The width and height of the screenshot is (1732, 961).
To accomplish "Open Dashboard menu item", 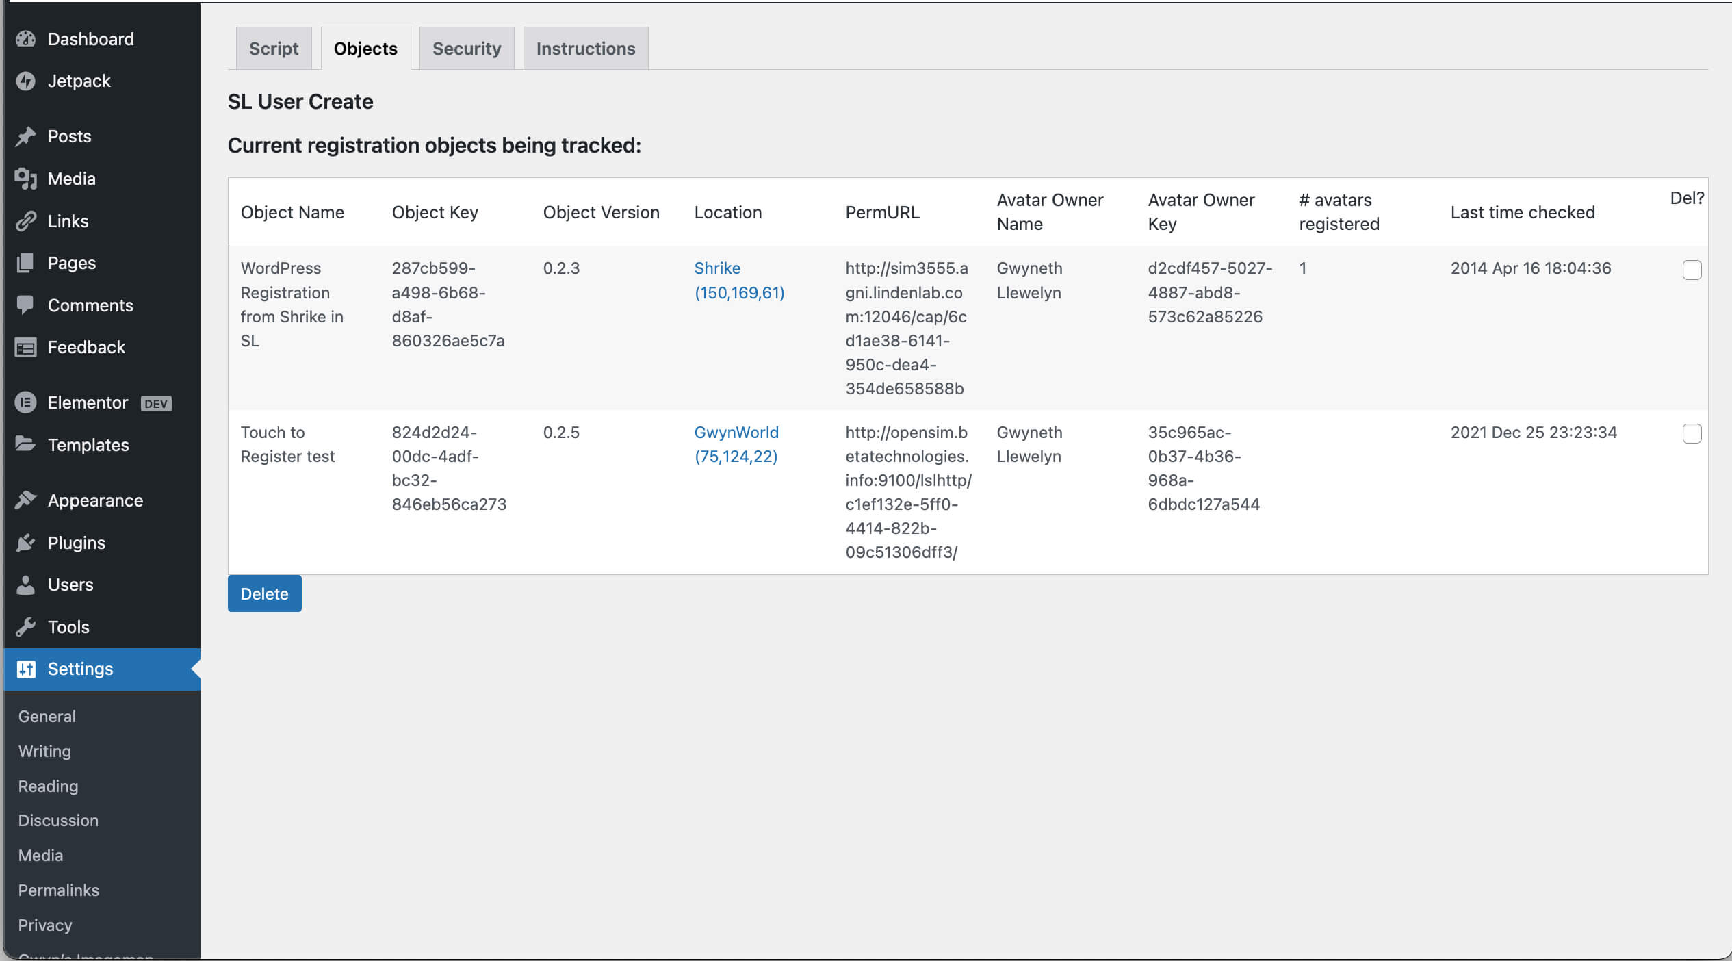I will (91, 39).
